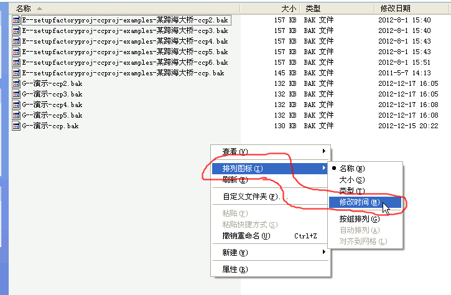451x295 pixels.
Task: Click the icon of G--演示-ccp4.bak
Action: (x=16, y=105)
